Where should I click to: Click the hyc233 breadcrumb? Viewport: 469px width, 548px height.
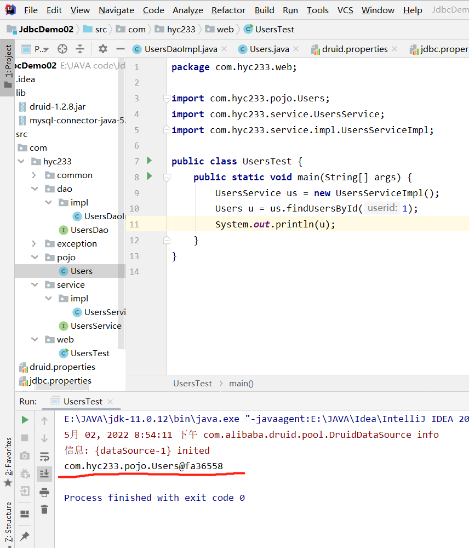(175, 30)
